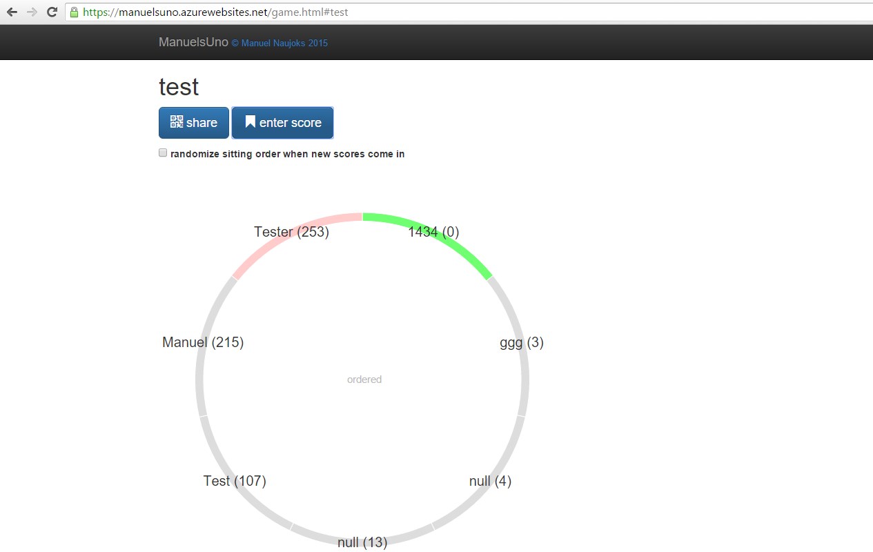Select player label ggg (3)
This screenshot has width=873, height=552.
[522, 342]
